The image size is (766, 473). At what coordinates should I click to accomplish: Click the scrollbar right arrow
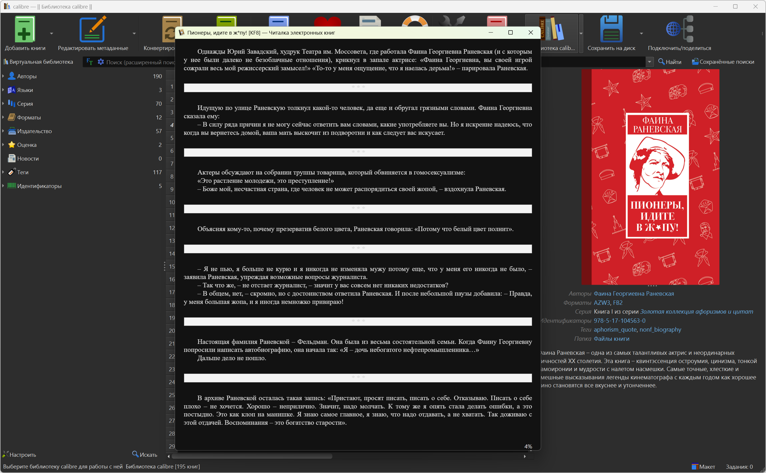[525, 456]
